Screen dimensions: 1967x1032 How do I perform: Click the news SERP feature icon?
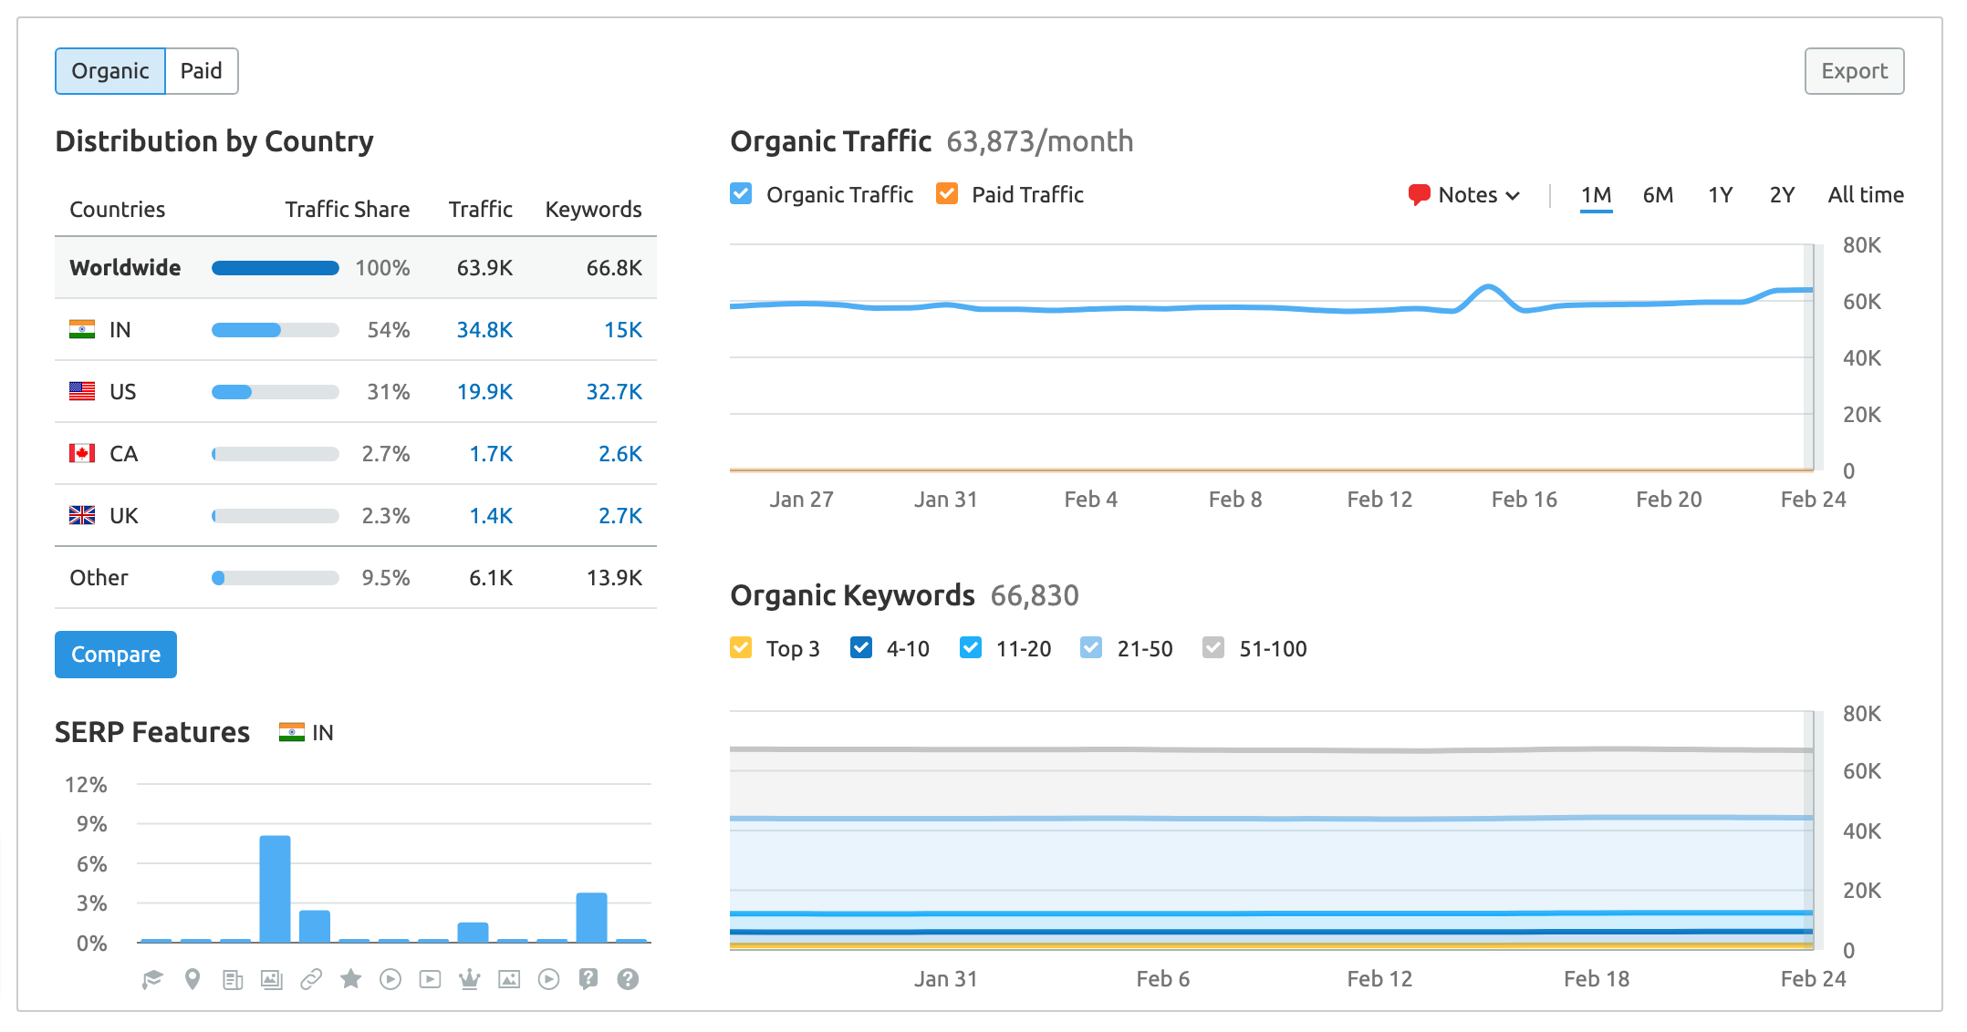tap(233, 978)
